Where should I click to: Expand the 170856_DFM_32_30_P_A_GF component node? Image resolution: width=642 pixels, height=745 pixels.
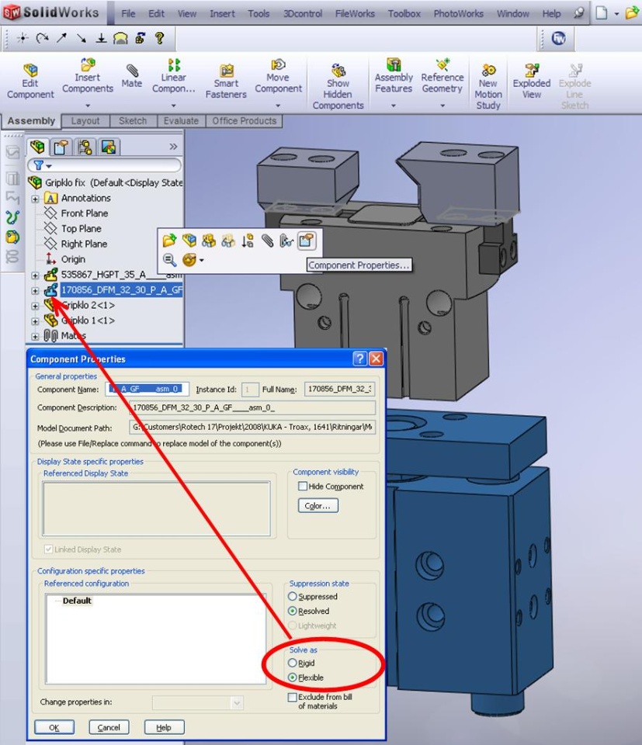click(35, 290)
